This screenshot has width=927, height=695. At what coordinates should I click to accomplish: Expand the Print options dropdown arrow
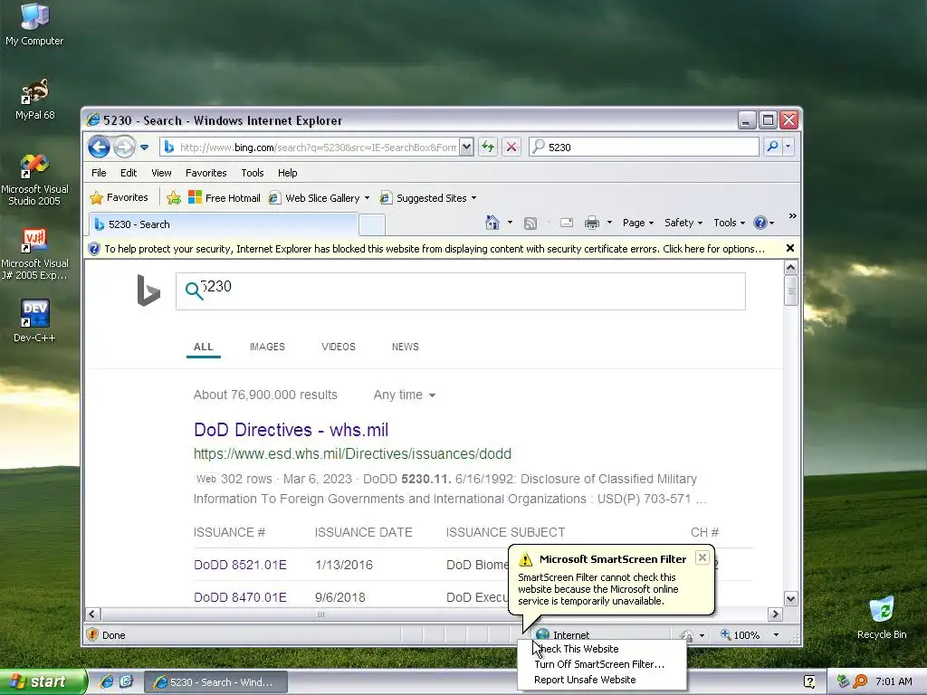point(609,223)
